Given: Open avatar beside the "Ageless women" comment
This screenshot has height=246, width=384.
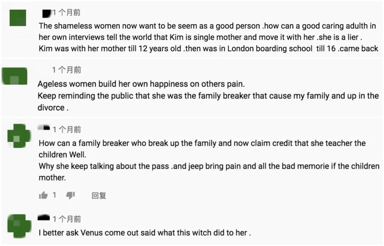Looking at the screenshot, I should coord(15,76).
